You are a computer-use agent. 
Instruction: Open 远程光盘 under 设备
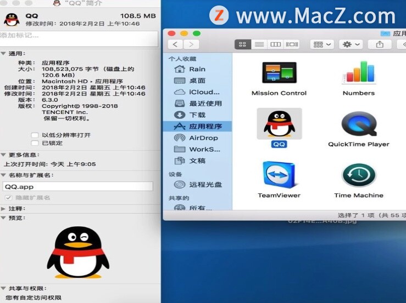coord(198,185)
